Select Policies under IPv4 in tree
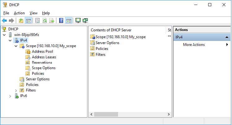Image resolution: width=232 pixels, height=125 pixels. pos(32,85)
